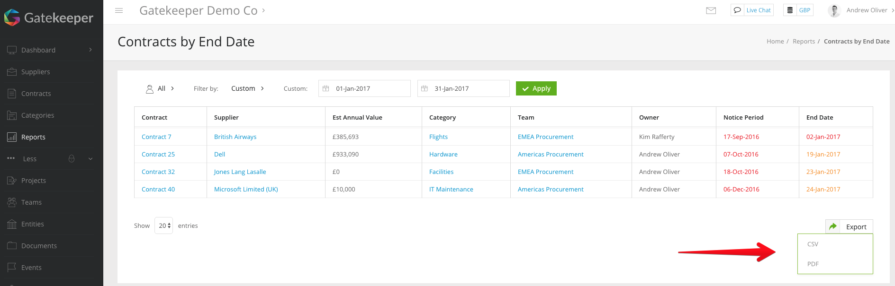The height and width of the screenshot is (286, 895).
Task: Open Dell supplier link
Action: coord(219,154)
